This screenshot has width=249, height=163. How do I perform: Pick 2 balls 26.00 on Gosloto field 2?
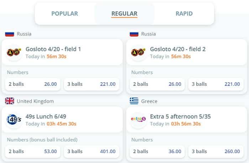[157, 84]
